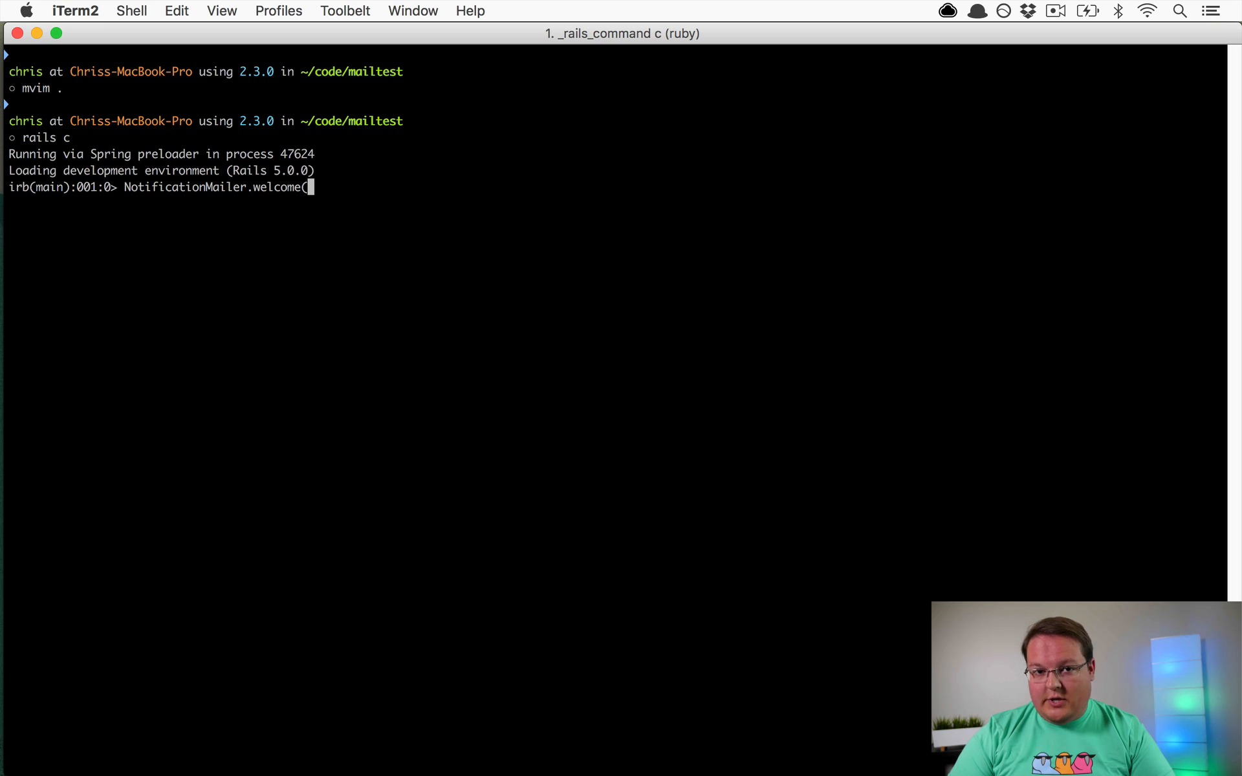This screenshot has height=776, width=1242.
Task: Click the circular ring menu bar icon
Action: [x=1004, y=10]
